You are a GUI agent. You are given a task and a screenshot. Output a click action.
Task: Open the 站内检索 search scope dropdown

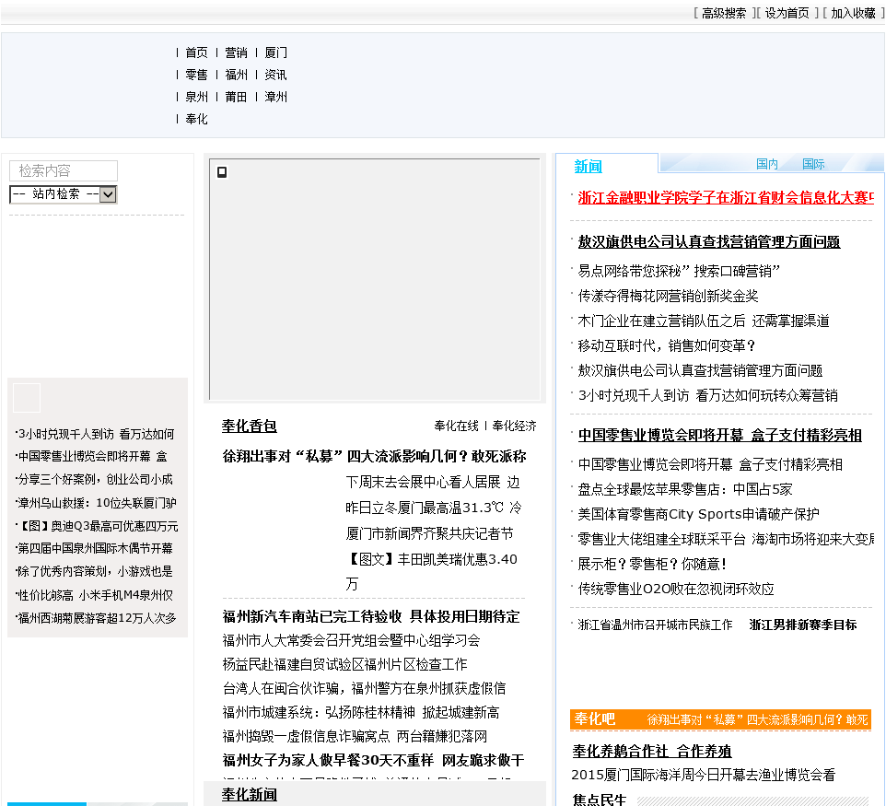click(x=64, y=194)
